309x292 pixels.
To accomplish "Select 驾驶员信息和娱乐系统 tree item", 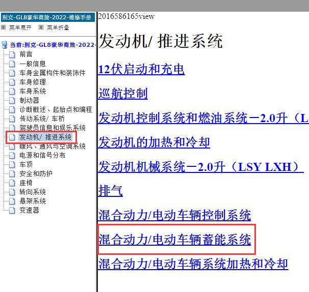I will click(52, 128).
